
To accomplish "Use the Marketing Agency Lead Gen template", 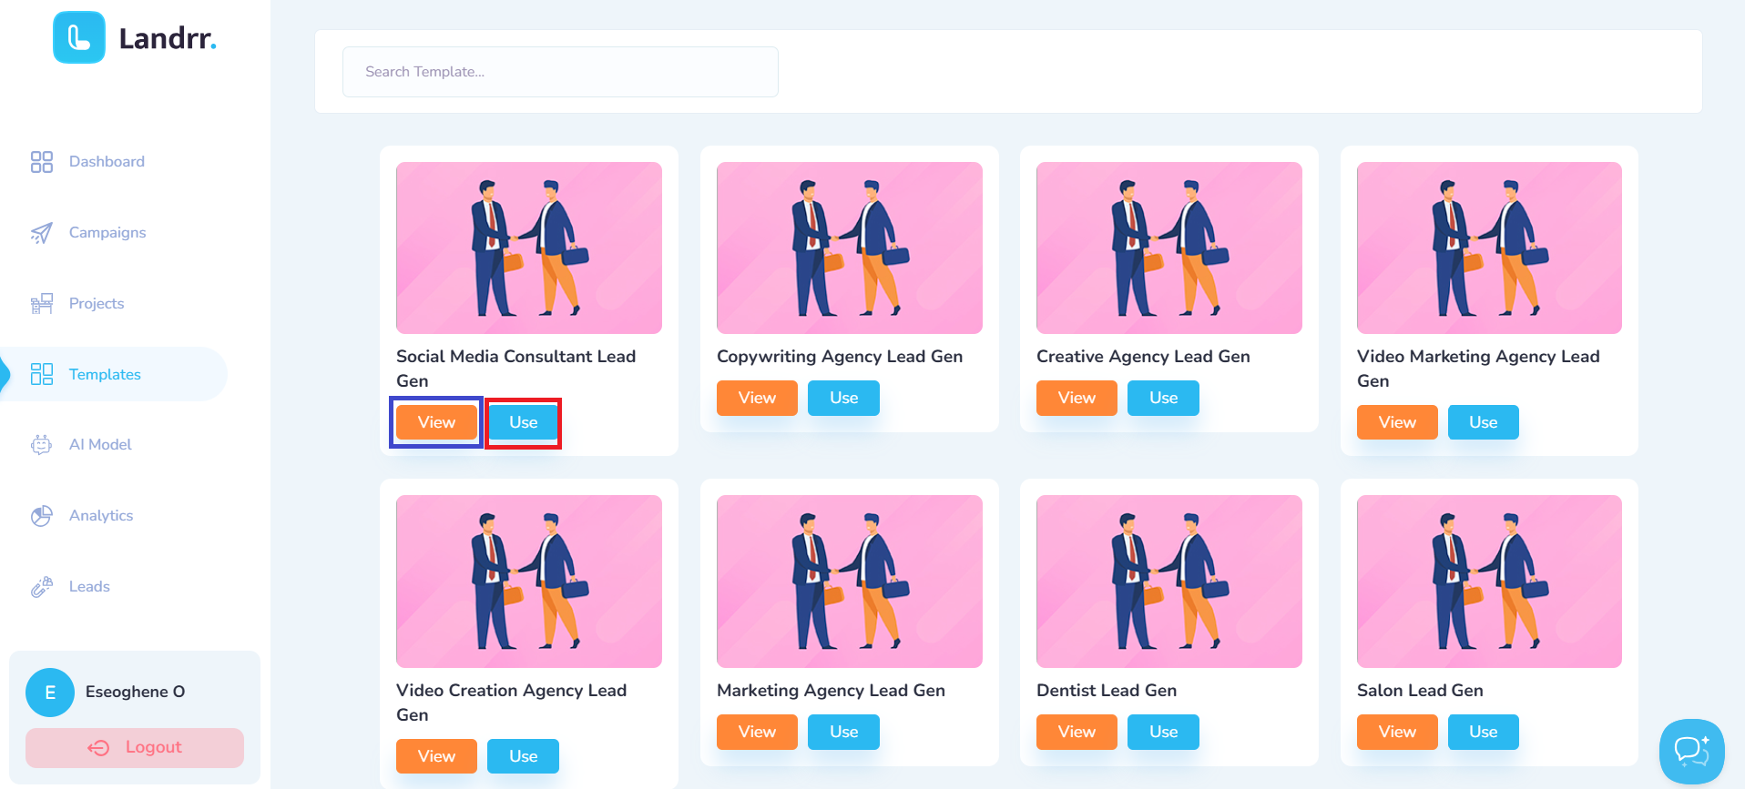I will tap(843, 732).
